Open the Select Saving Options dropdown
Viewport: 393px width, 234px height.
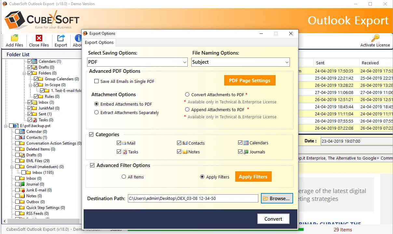(138, 62)
